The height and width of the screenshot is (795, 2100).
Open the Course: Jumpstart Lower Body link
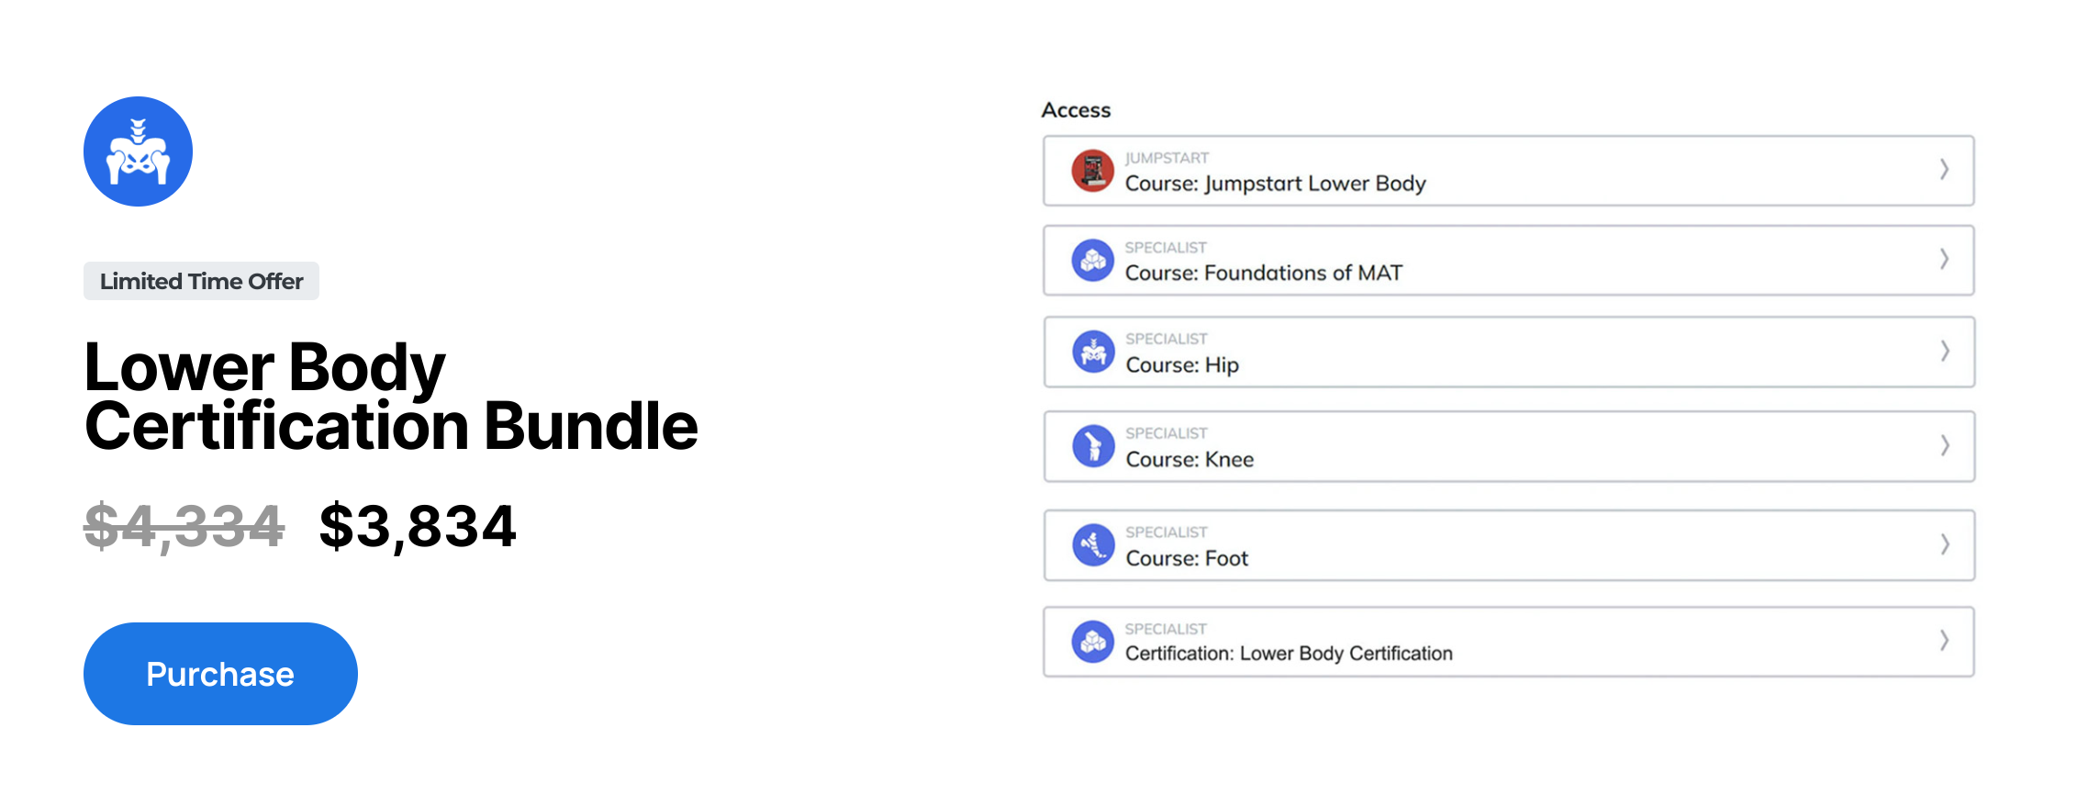point(1276,184)
